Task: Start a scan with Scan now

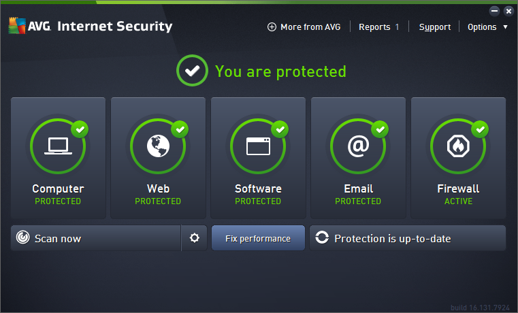Action: [x=95, y=238]
